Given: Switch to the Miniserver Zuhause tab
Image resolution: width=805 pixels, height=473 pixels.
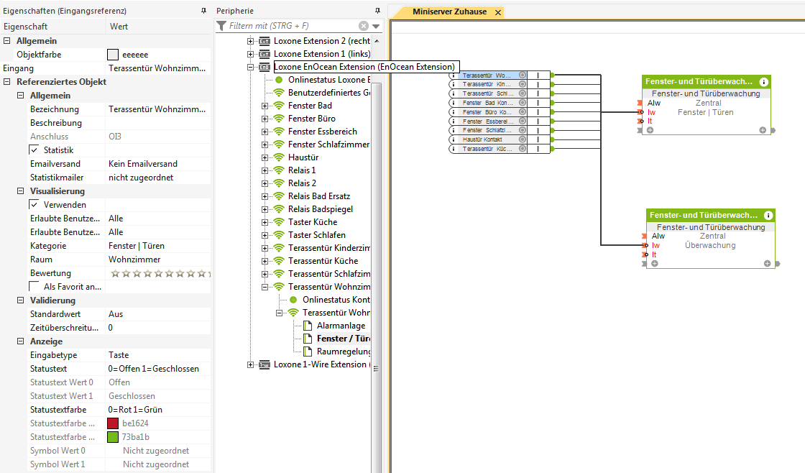Looking at the screenshot, I should tap(449, 12).
